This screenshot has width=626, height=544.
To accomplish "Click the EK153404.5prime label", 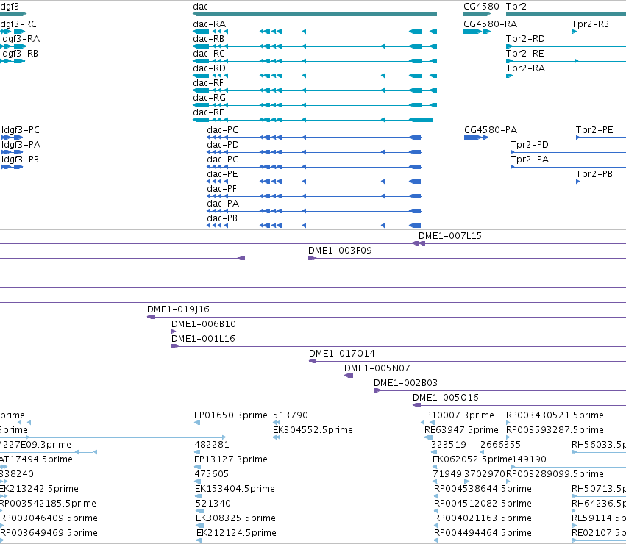I will click(x=235, y=490).
